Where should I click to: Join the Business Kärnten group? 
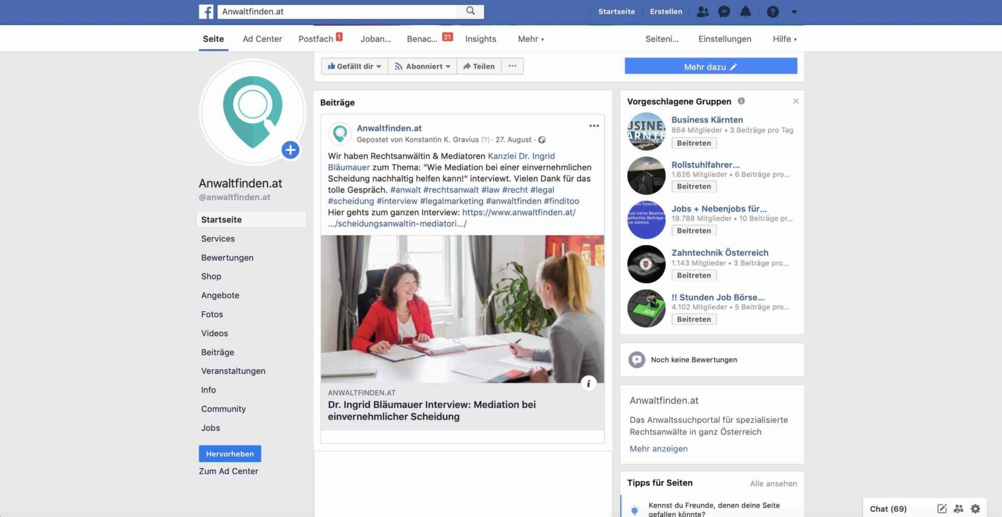point(694,143)
